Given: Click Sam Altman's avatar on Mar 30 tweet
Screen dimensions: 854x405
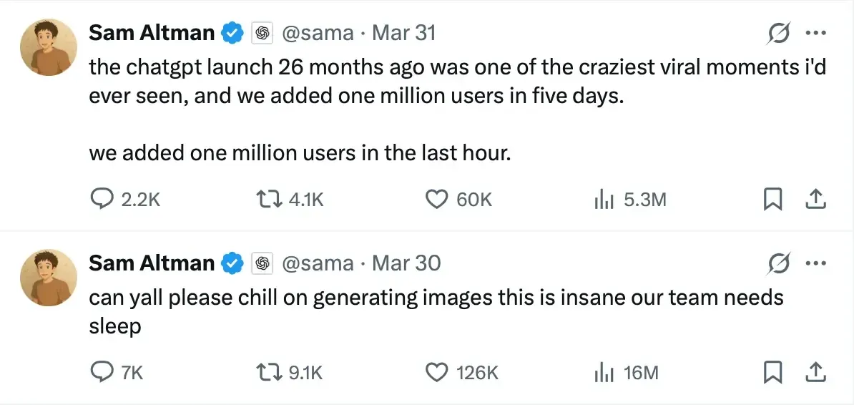Looking at the screenshot, I should pyautogui.click(x=48, y=276).
